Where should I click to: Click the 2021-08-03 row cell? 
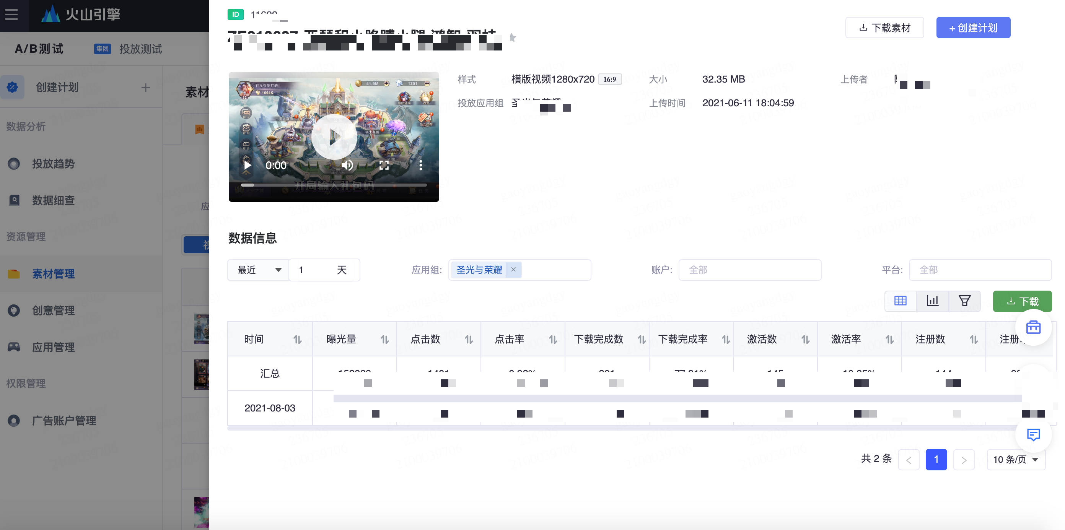(270, 408)
